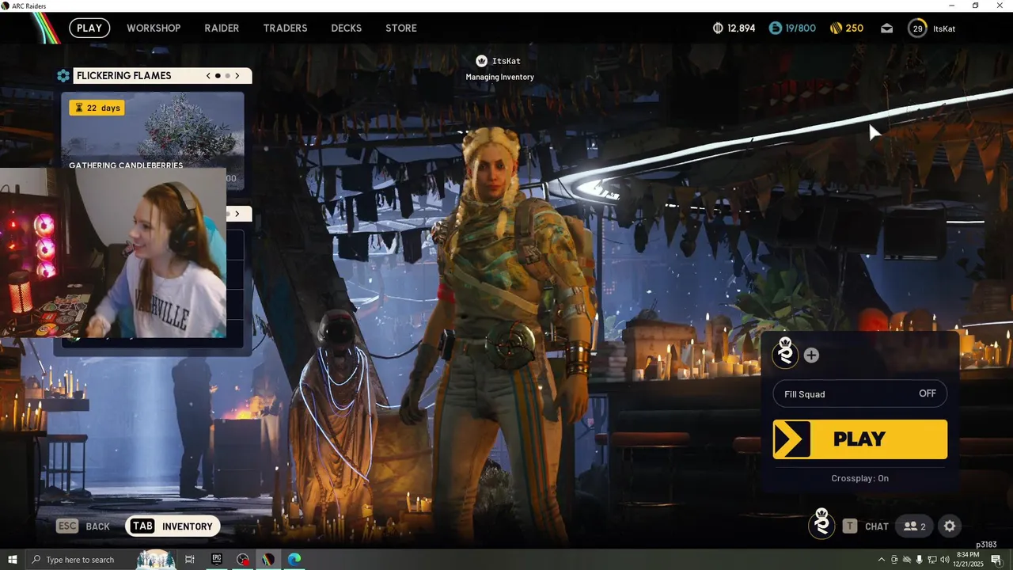Click the party leader crown icon above ItsKat
Screen dimensions: 1013x570
[x=481, y=61]
